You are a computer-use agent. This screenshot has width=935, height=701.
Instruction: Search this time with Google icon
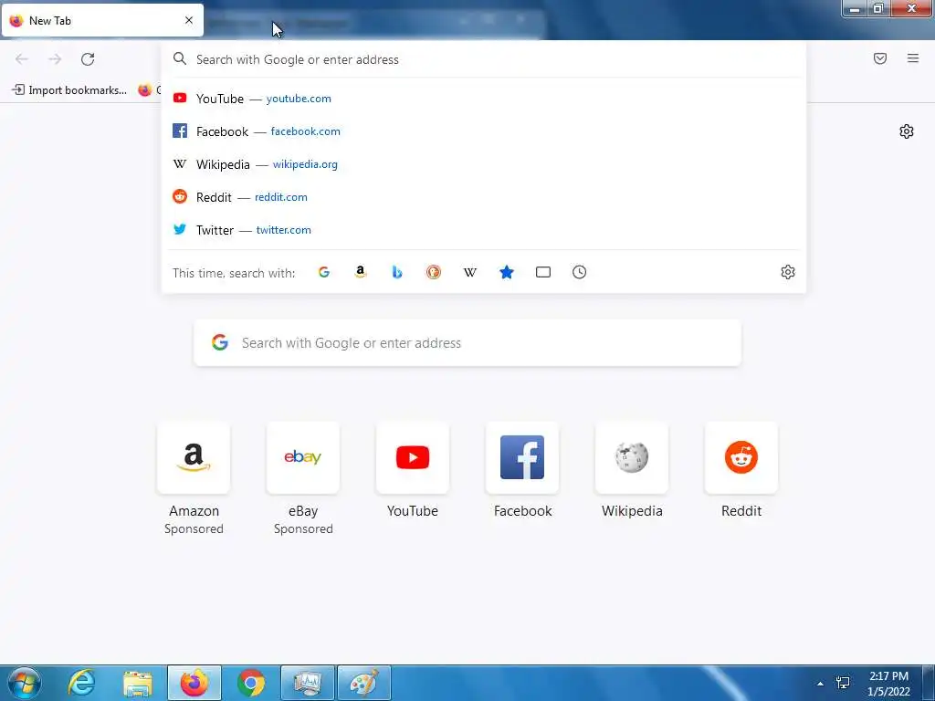(324, 272)
